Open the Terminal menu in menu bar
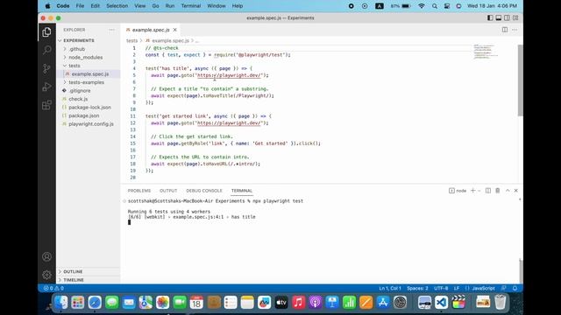The image size is (561, 315). pos(191,6)
